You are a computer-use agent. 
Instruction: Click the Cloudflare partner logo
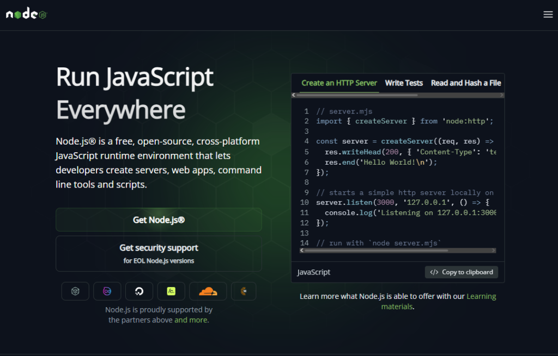click(208, 291)
